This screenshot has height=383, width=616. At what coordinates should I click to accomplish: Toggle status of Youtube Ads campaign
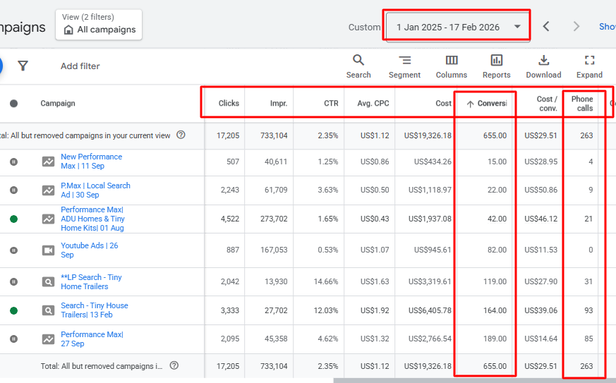pyautogui.click(x=13, y=250)
